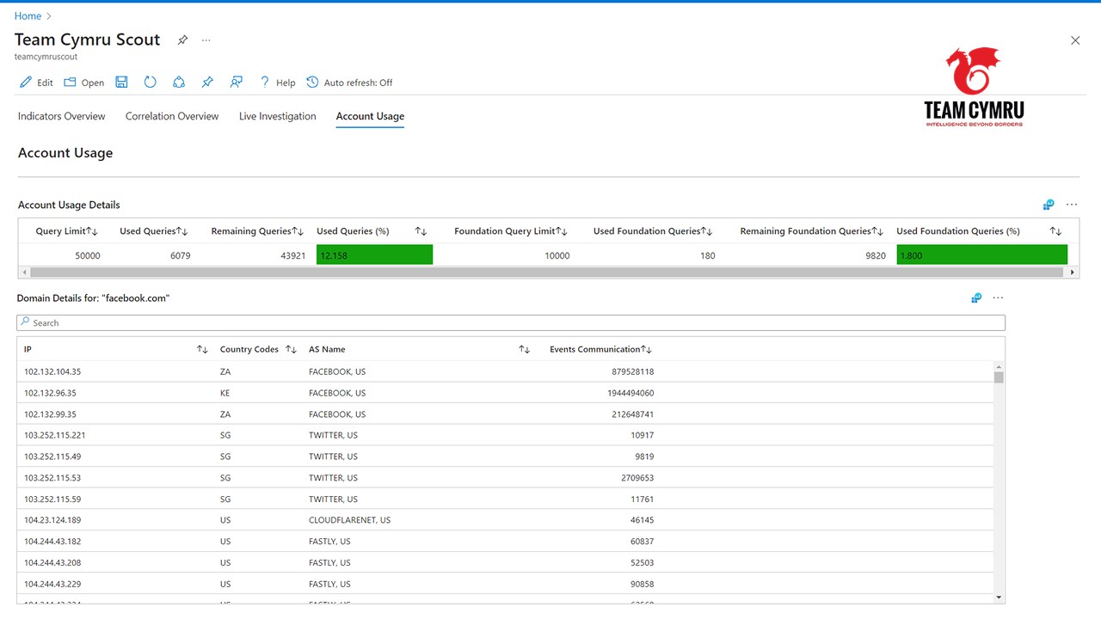Open the Domain Details ellipsis menu
Image resolution: width=1101 pixels, height=619 pixels.
998,297
